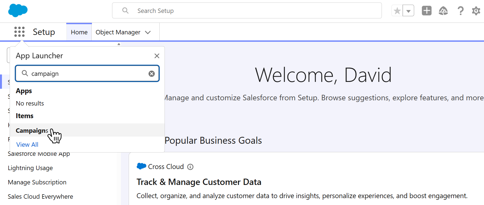Collapse sidebar using small up arrow

(x=119, y=44)
